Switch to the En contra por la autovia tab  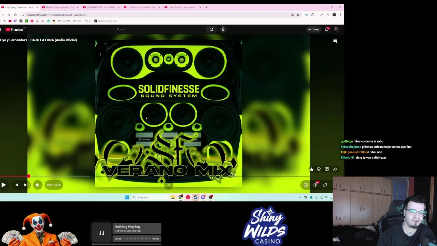182,7
